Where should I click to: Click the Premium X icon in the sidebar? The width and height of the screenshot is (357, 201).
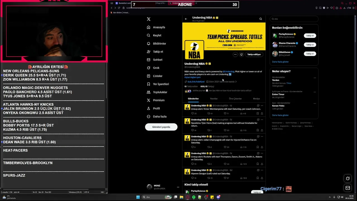coord(149,100)
